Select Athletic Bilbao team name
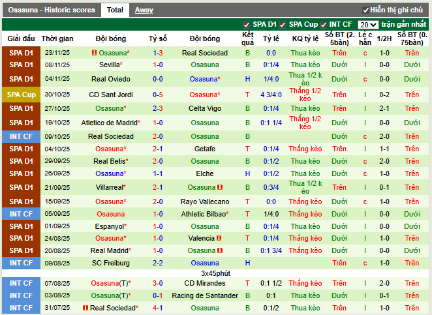The image size is (432, 315). pos(205,214)
